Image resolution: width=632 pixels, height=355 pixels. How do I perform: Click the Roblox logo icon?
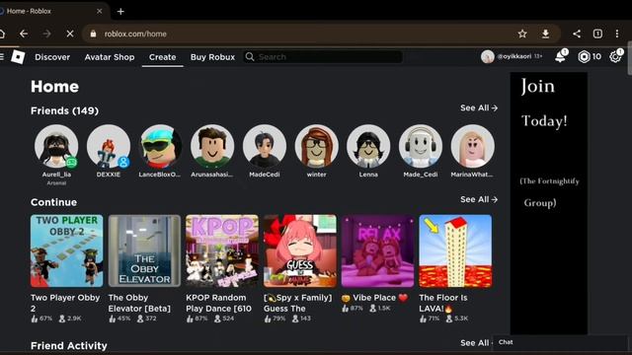pyautogui.click(x=18, y=57)
